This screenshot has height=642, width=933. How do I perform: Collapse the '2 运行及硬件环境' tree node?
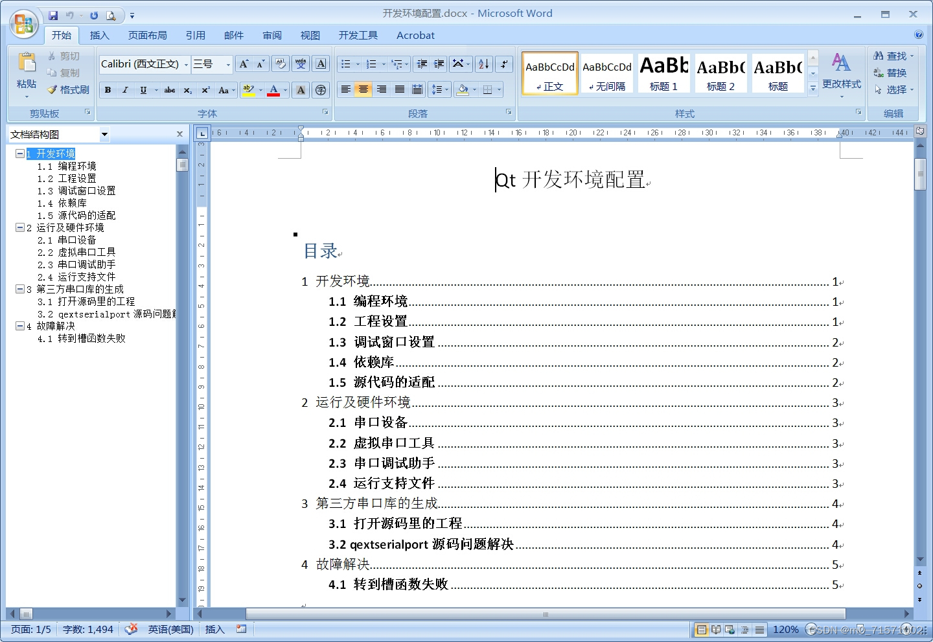coord(20,227)
